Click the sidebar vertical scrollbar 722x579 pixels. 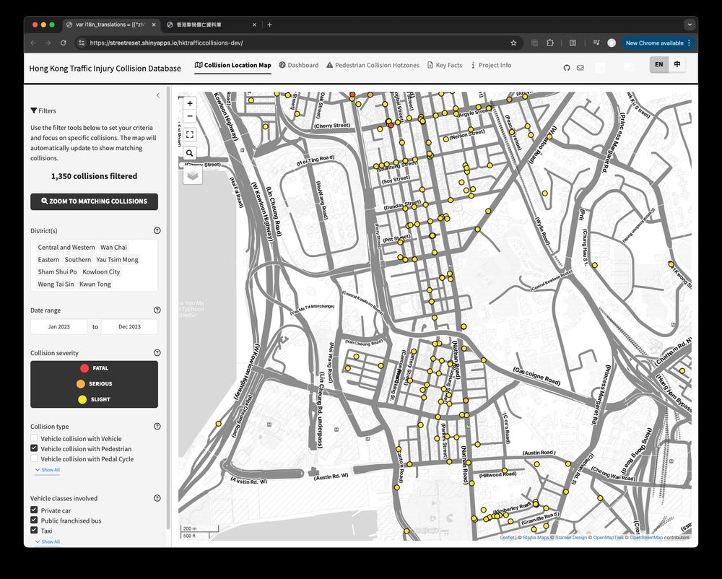[168, 308]
